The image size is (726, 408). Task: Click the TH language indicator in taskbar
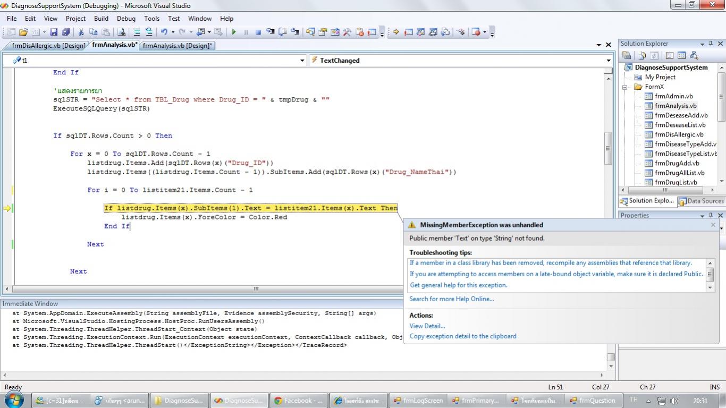coord(634,399)
